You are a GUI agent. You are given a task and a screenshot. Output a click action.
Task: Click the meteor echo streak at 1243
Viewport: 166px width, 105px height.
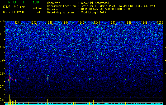47,78
